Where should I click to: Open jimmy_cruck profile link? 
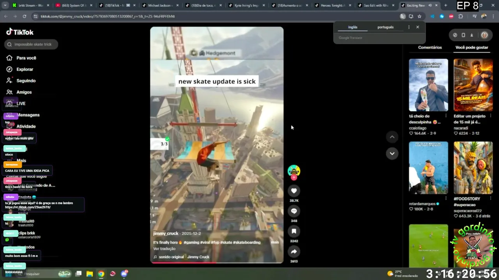tap(166, 234)
